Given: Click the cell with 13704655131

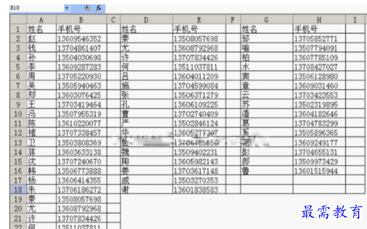Looking at the screenshot, I should click(x=319, y=152).
